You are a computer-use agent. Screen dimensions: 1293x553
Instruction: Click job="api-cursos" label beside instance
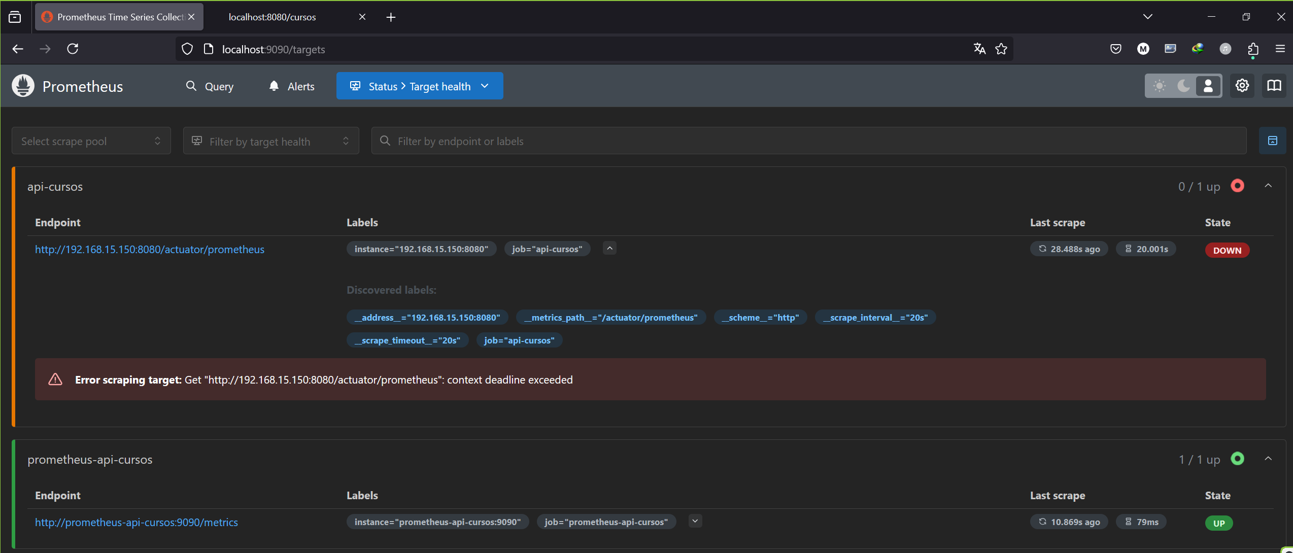[x=547, y=249]
